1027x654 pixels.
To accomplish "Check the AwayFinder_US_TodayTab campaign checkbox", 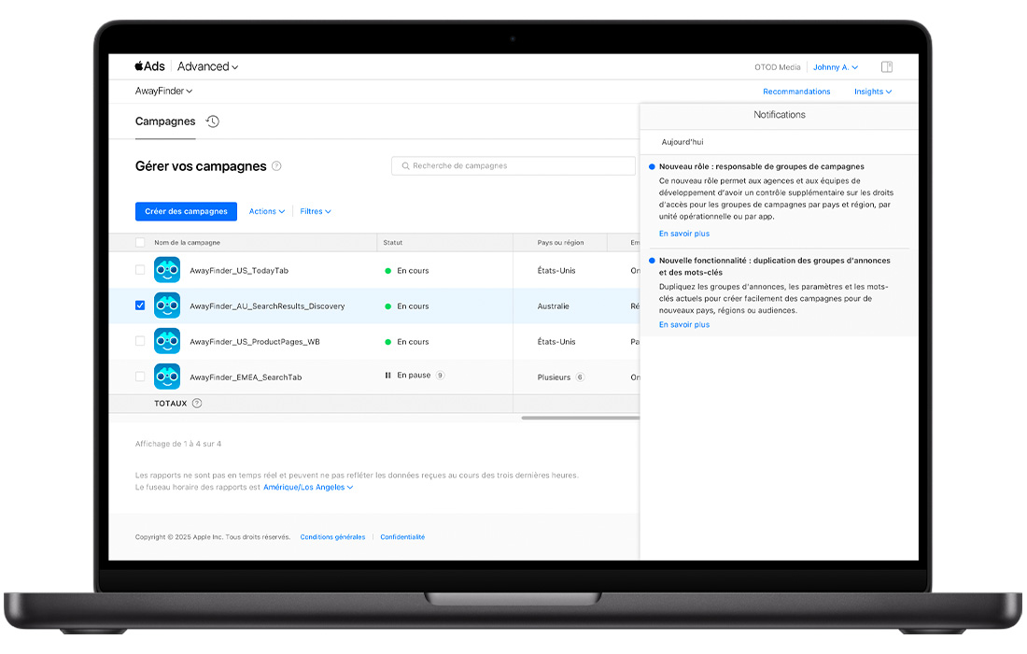I will tap(140, 270).
